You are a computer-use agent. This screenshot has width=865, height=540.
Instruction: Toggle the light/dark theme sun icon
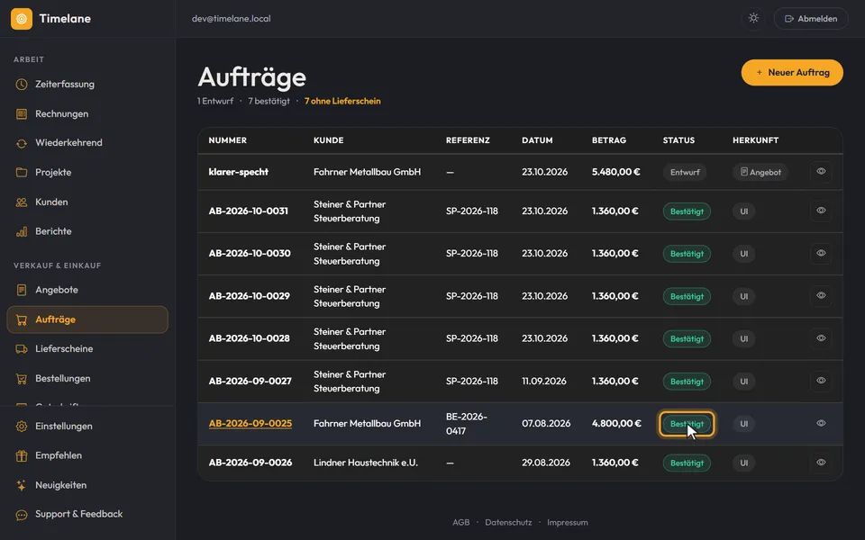pyautogui.click(x=753, y=18)
